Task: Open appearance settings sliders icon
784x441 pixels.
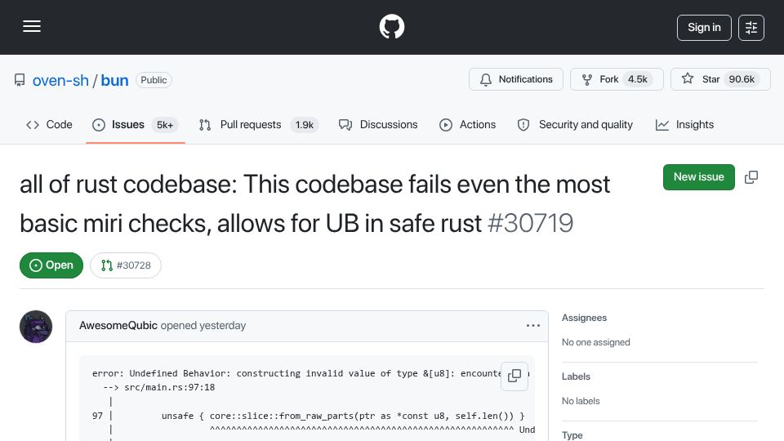Action: click(x=751, y=28)
